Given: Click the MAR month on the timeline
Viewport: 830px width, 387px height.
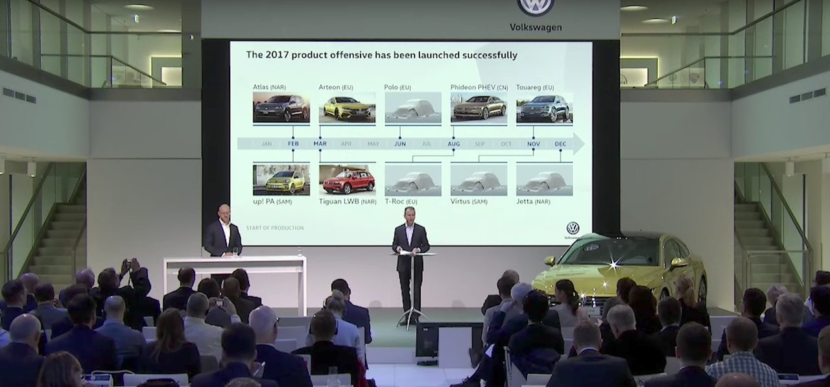Looking at the screenshot, I should coord(320,144).
